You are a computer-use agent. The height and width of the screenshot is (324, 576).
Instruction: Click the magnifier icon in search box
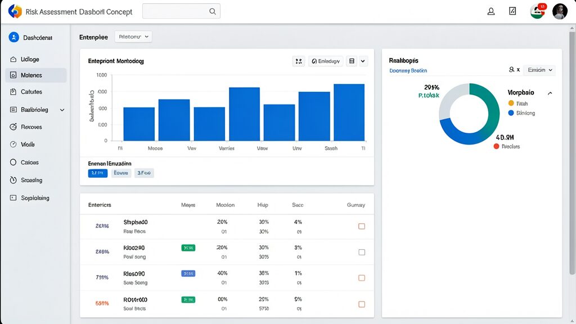coord(212,11)
